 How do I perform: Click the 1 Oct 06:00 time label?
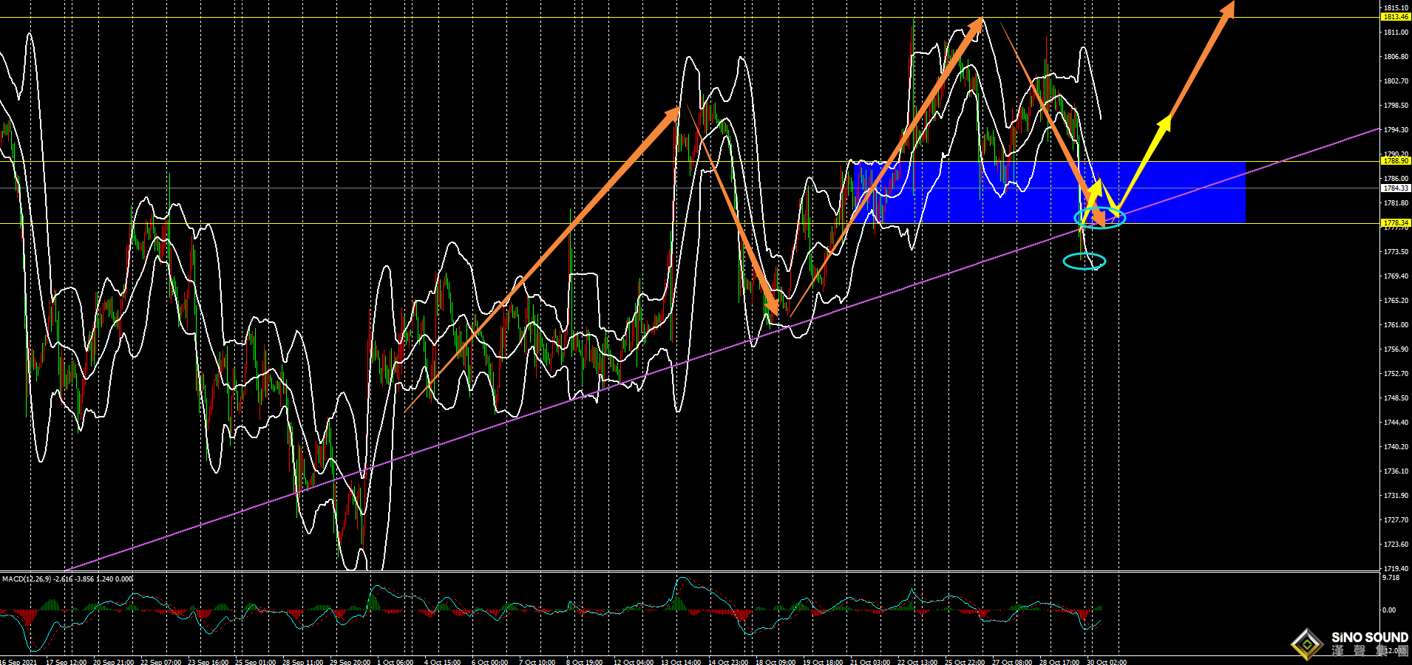(395, 661)
